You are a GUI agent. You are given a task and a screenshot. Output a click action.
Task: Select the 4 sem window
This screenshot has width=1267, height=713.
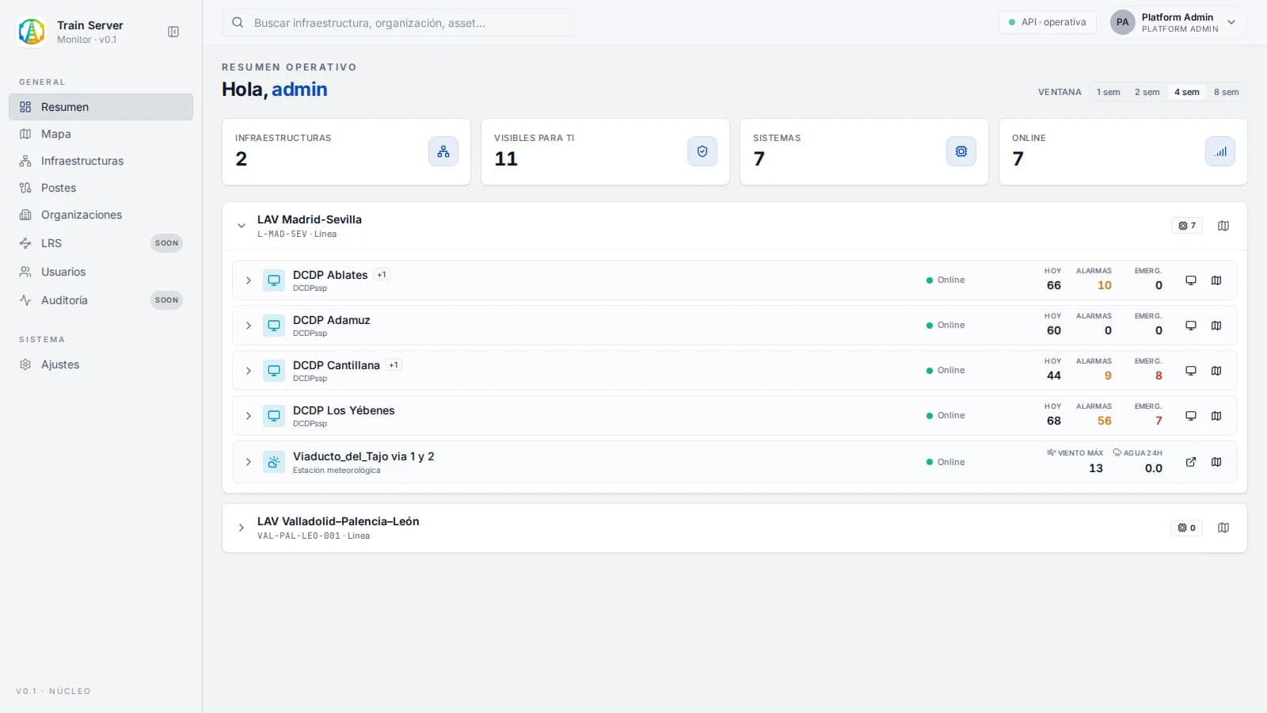[1186, 92]
